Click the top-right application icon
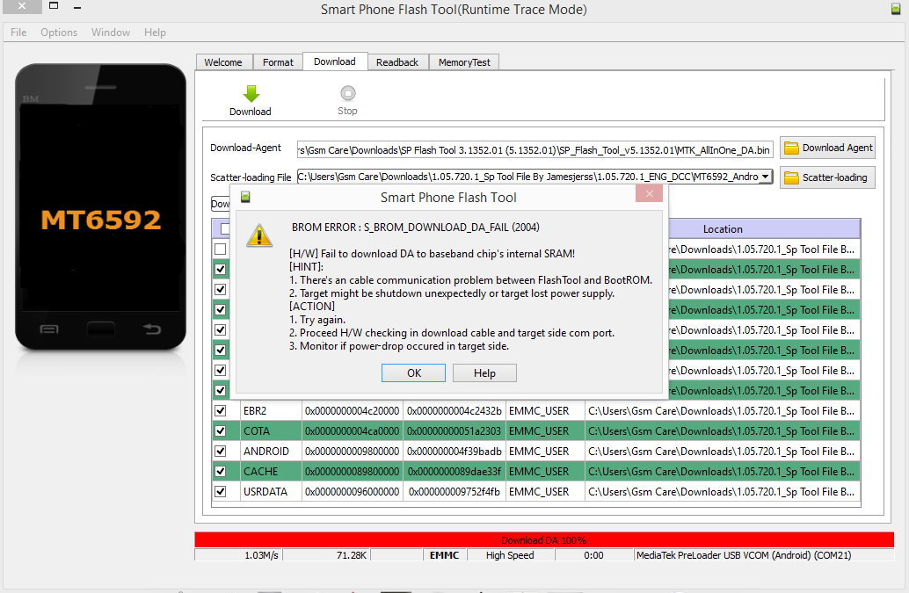The height and width of the screenshot is (593, 909). tap(896, 9)
